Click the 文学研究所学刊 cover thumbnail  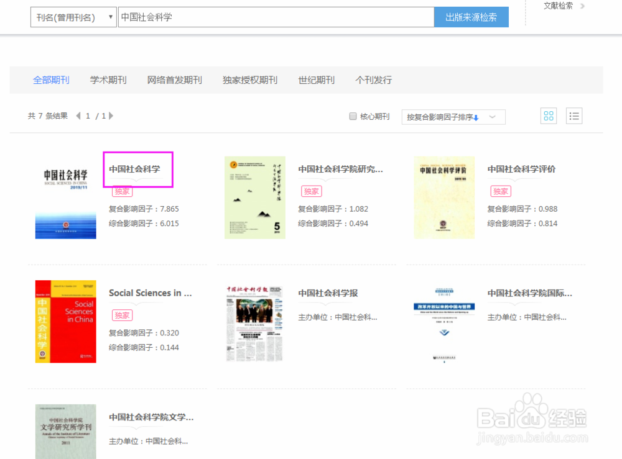(65, 432)
